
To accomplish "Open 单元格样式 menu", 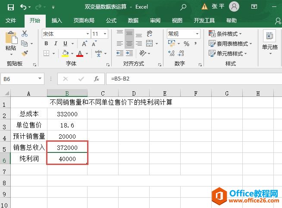I will (228, 53).
